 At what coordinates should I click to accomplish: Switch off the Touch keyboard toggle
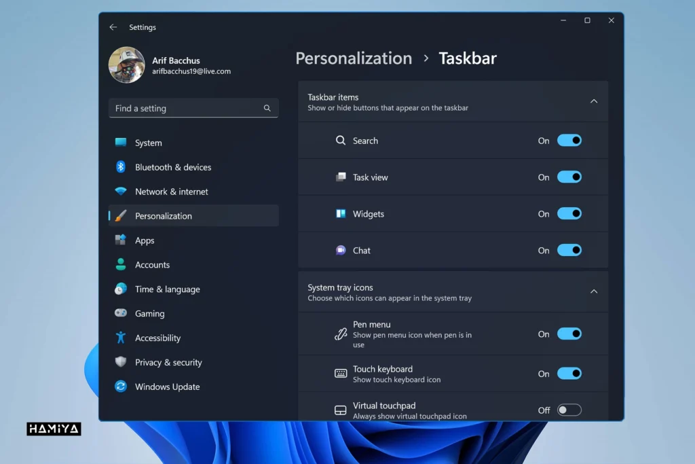click(x=569, y=374)
